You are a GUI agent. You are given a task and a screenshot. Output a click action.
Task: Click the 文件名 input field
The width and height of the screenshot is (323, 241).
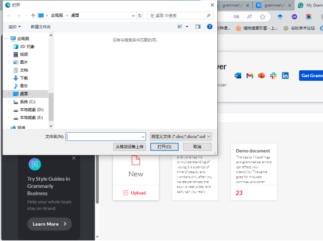106,136
